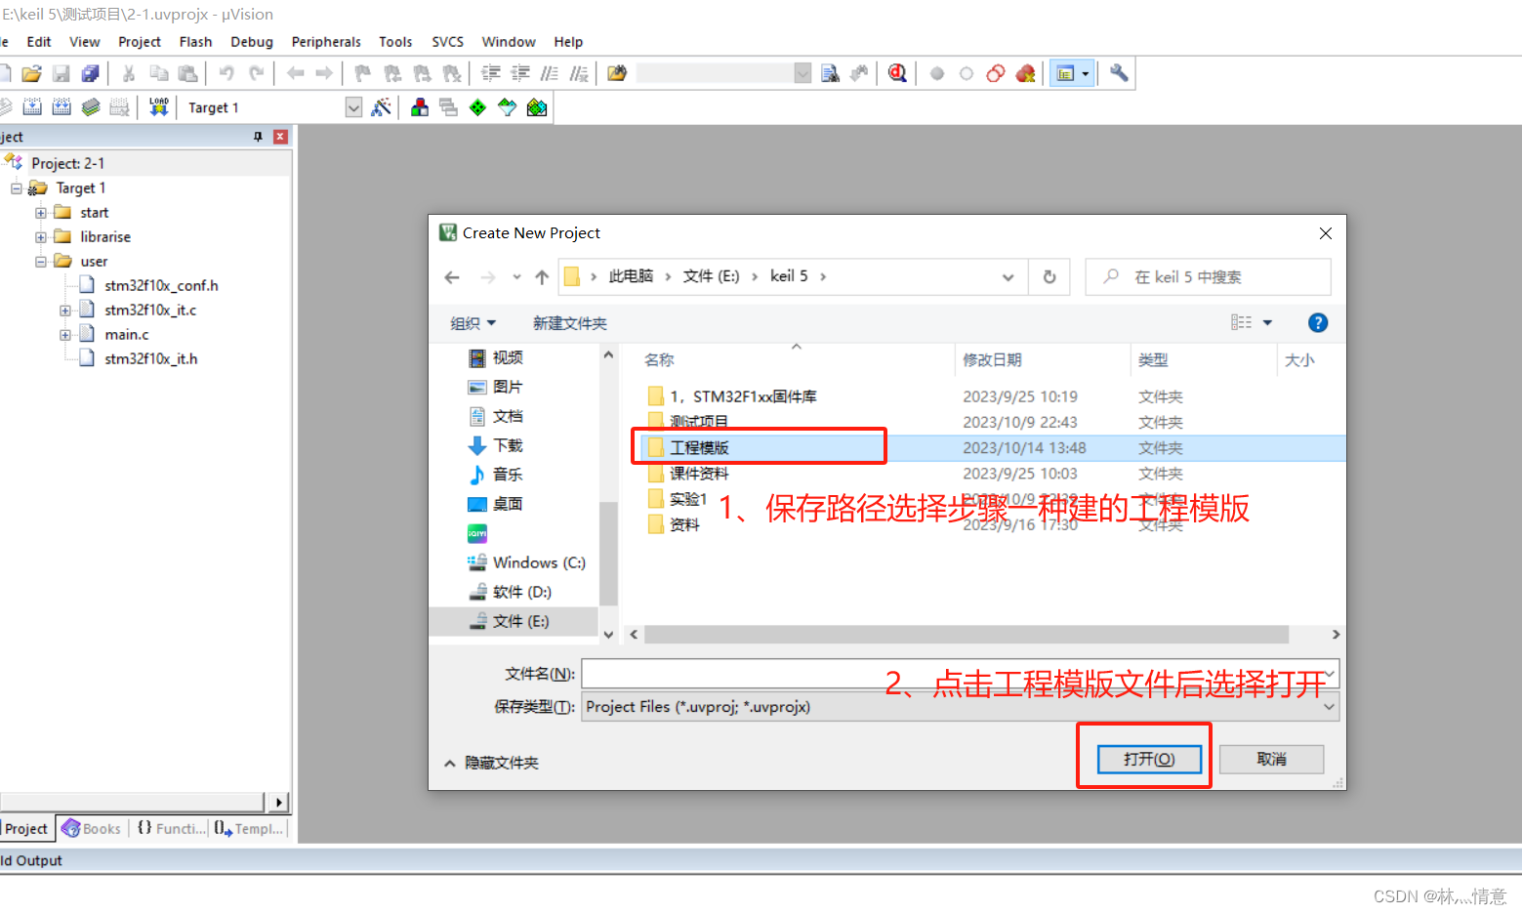
Task: Click the Batch Build layers icon
Action: click(x=91, y=107)
